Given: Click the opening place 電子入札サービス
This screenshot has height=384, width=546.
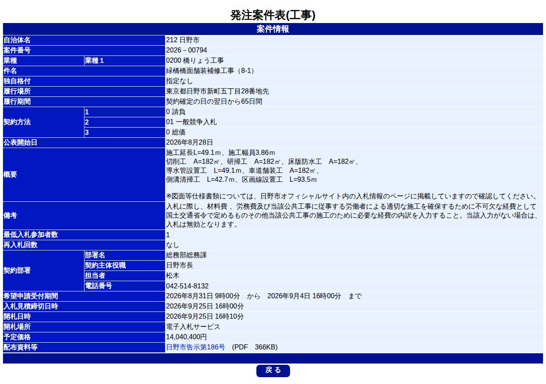Looking at the screenshot, I should (193, 327).
